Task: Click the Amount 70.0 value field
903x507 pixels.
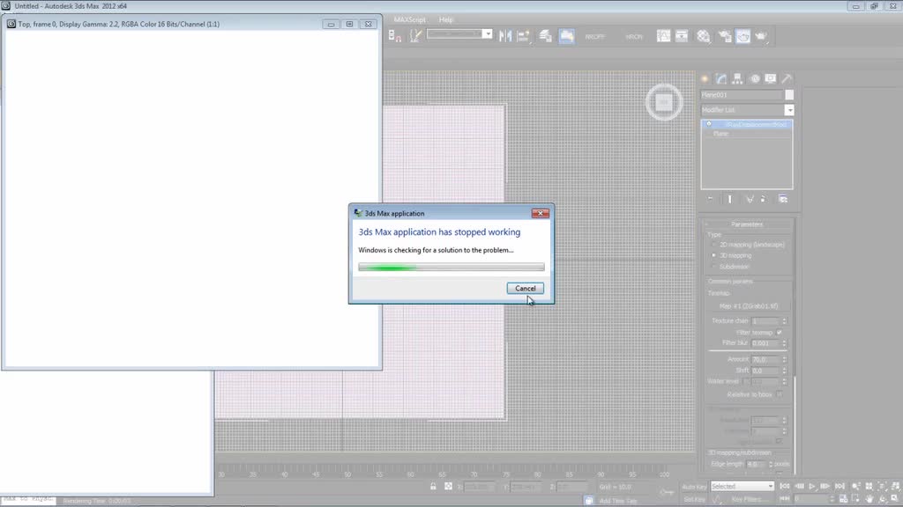Action: pyautogui.click(x=765, y=359)
